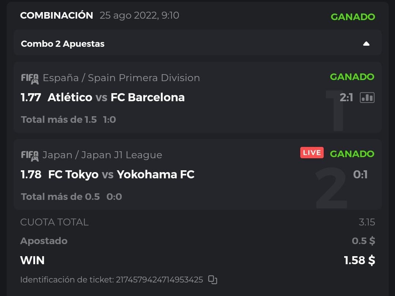Click the red LIVE badge

point(312,153)
